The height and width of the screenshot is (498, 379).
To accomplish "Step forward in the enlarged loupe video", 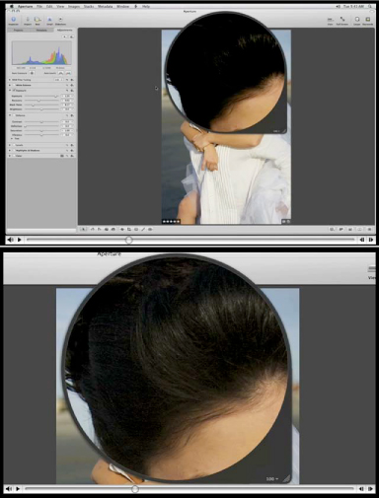I will click(370, 489).
